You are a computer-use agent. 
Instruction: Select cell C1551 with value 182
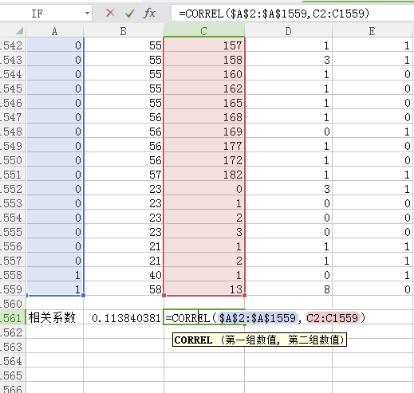click(x=204, y=175)
